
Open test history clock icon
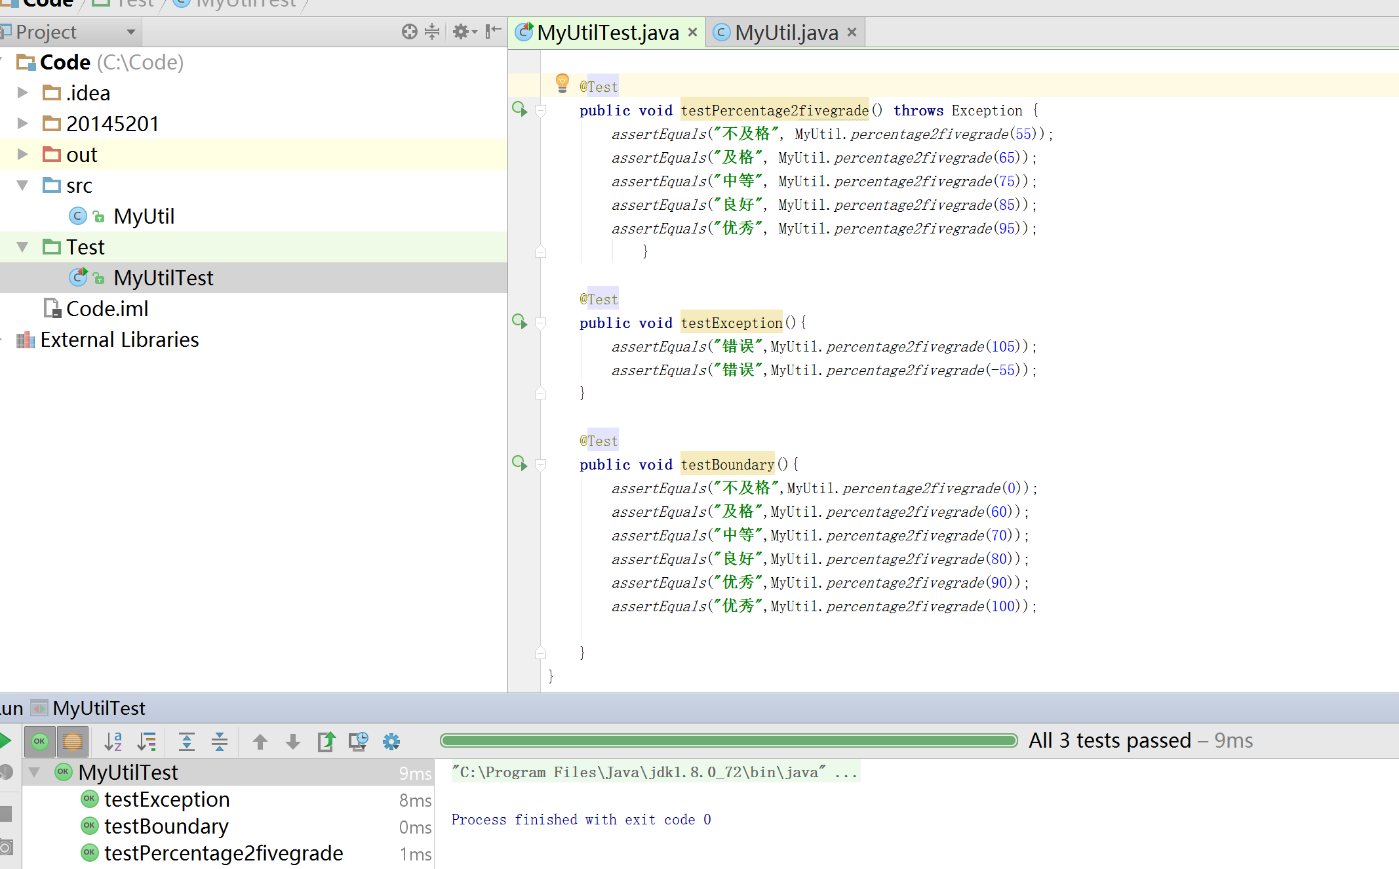tap(359, 742)
